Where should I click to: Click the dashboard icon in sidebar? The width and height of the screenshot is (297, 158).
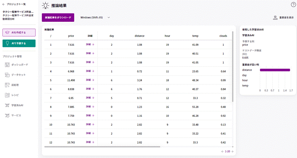click(x=7, y=65)
